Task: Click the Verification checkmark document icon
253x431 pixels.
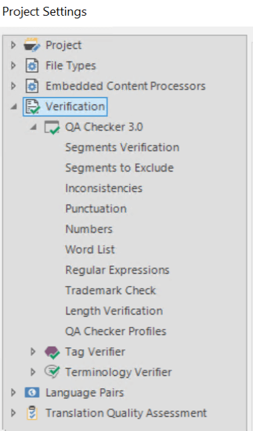Action: [x=33, y=107]
